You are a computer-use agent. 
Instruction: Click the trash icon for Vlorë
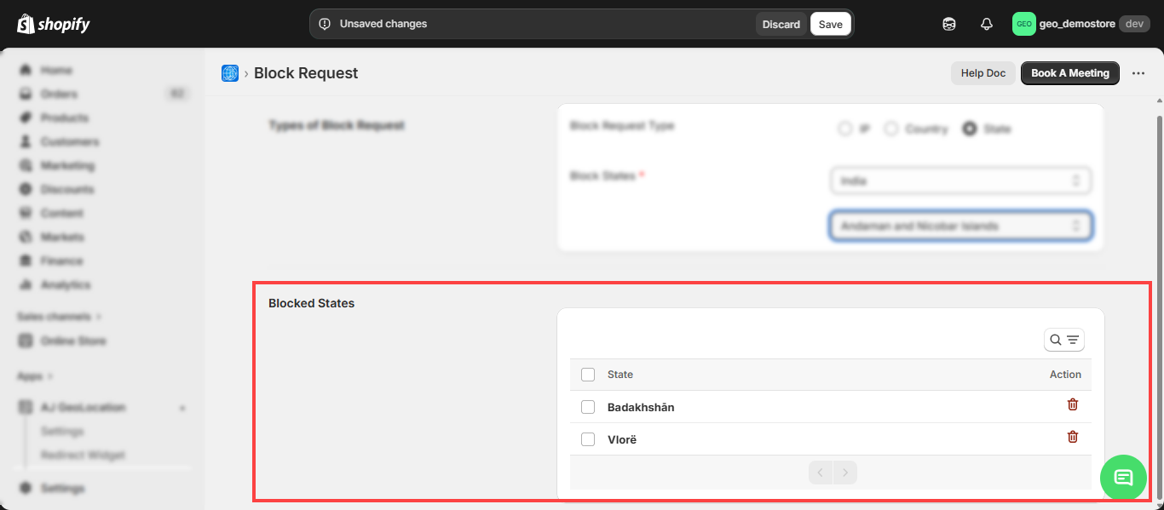click(x=1072, y=437)
